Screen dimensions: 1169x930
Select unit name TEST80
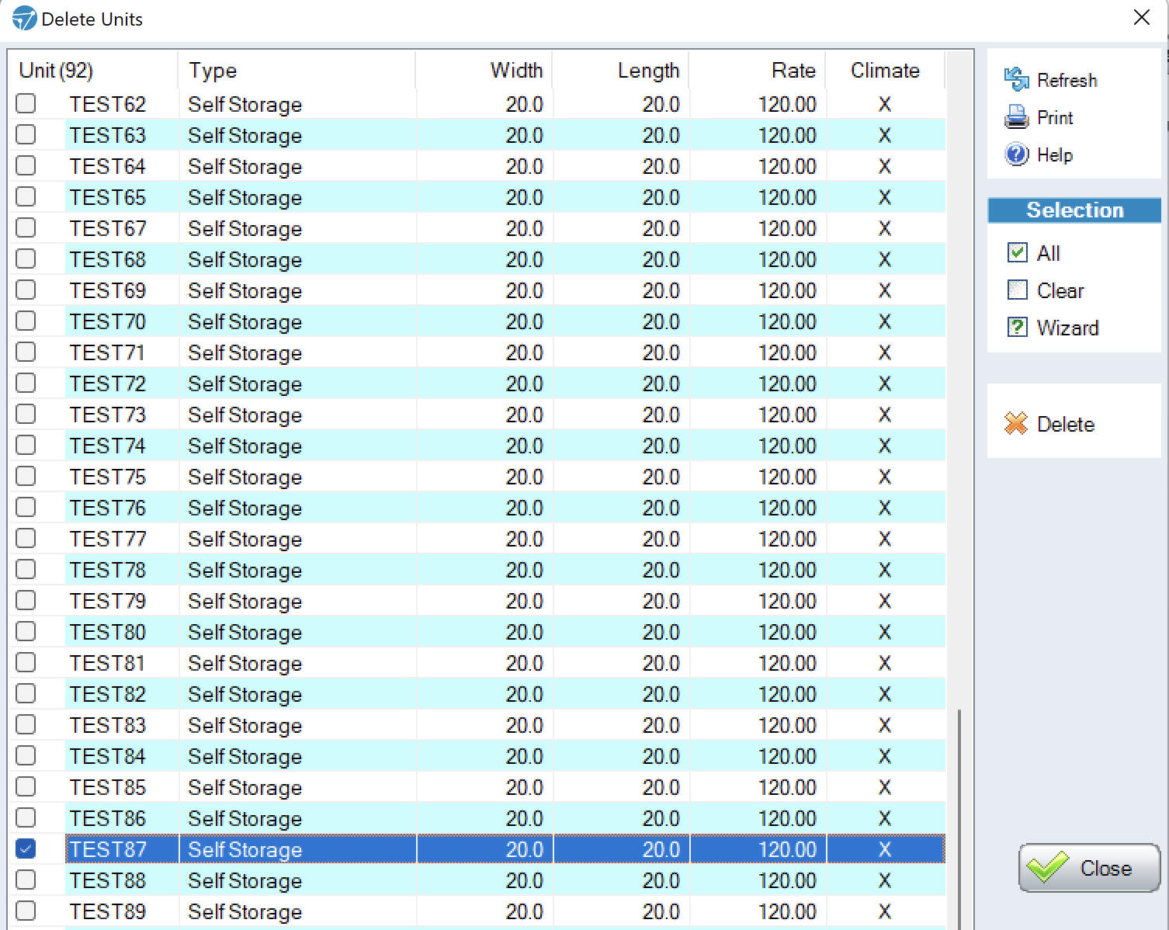[x=107, y=632]
